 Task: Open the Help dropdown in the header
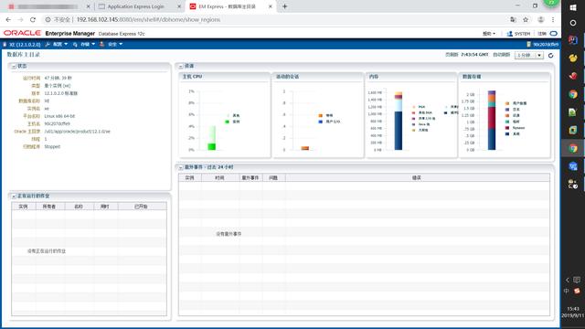(x=489, y=34)
